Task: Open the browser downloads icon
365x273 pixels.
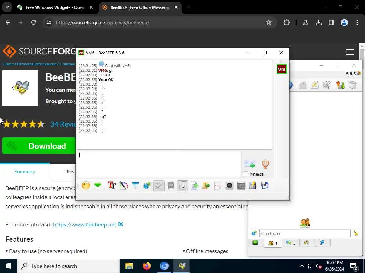Action: pyautogui.click(x=318, y=22)
